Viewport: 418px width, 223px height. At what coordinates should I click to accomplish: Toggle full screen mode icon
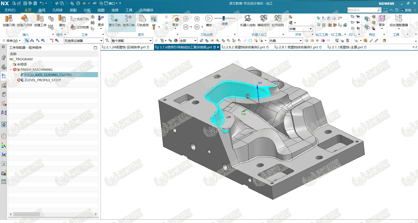386,10
